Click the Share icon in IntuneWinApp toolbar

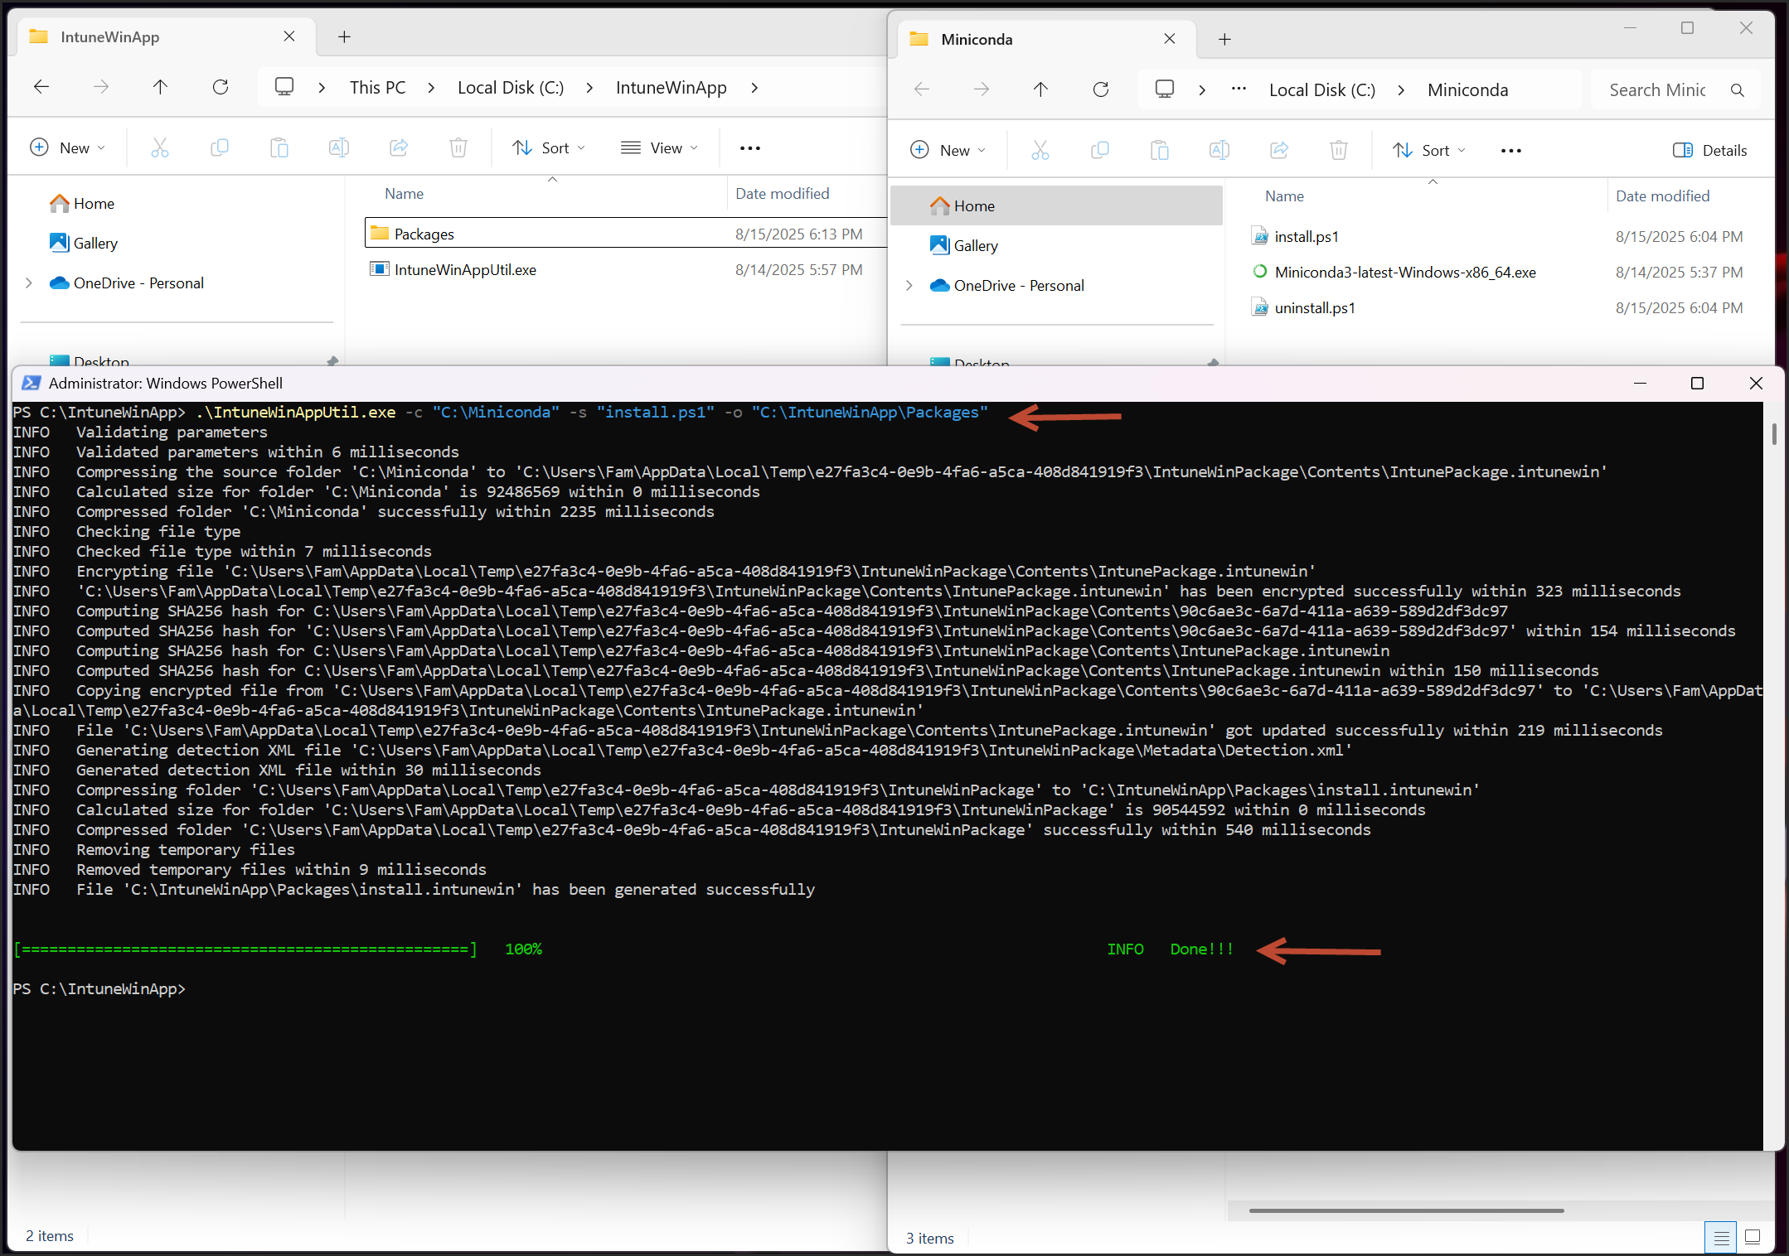click(399, 147)
